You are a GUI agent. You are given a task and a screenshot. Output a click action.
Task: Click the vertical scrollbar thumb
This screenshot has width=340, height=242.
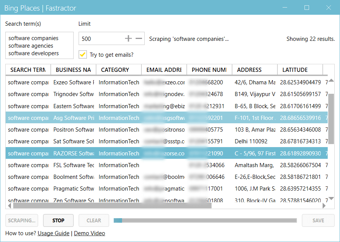(331, 119)
